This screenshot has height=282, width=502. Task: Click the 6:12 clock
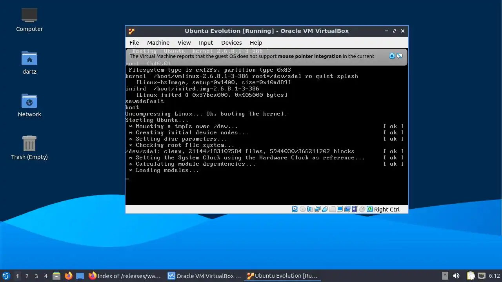point(494,276)
